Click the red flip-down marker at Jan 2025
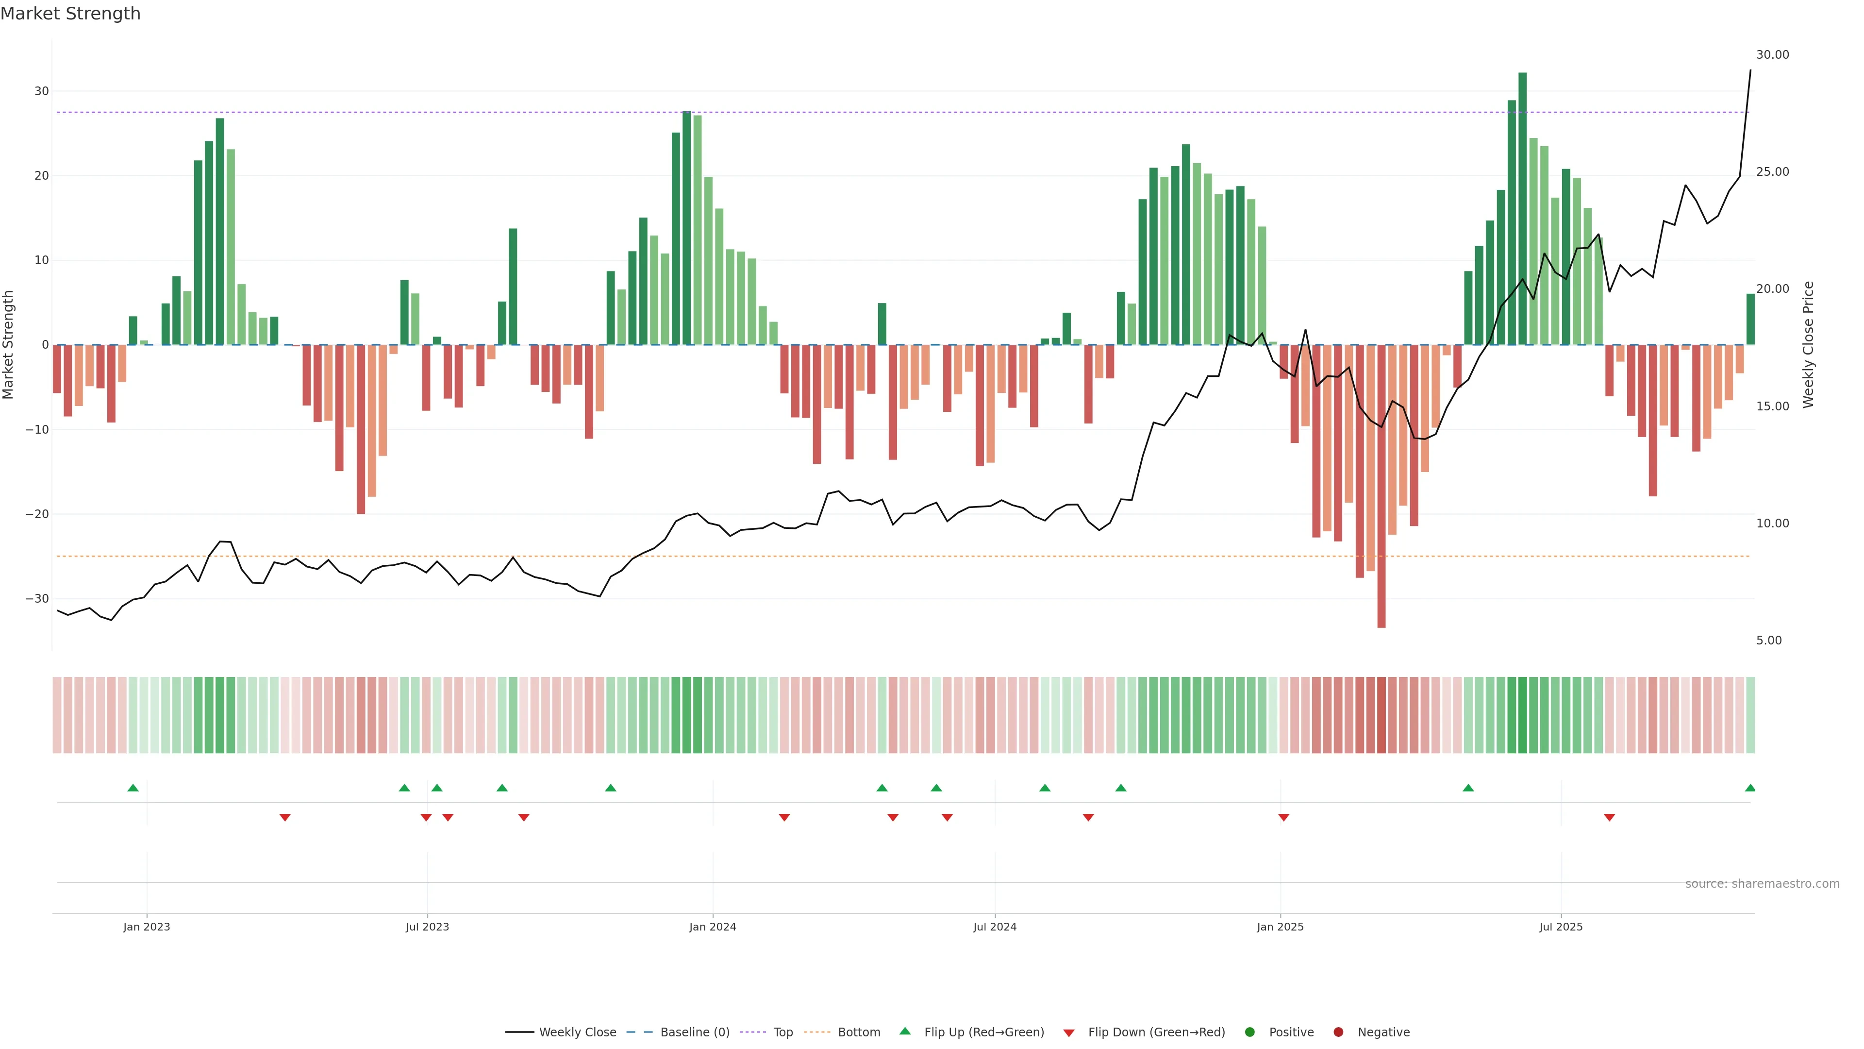 tap(1283, 817)
